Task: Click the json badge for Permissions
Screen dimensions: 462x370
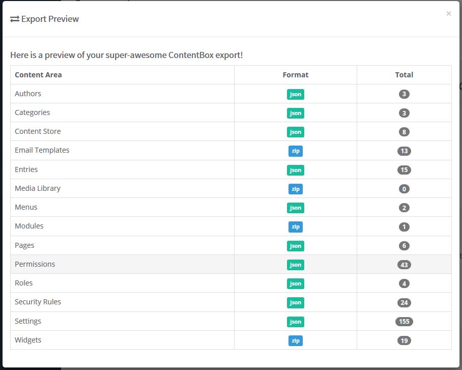Action: click(295, 265)
